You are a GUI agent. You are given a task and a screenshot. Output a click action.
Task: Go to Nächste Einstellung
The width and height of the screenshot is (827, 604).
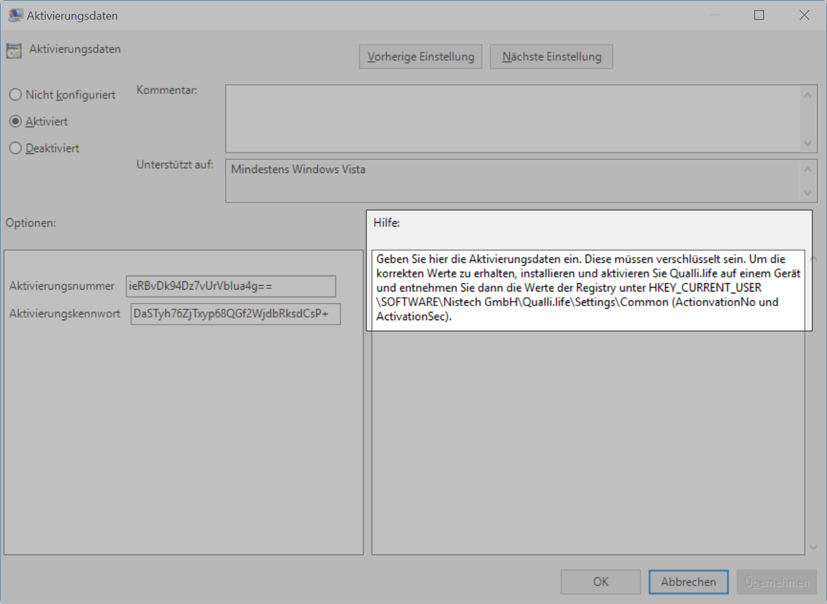coord(551,57)
